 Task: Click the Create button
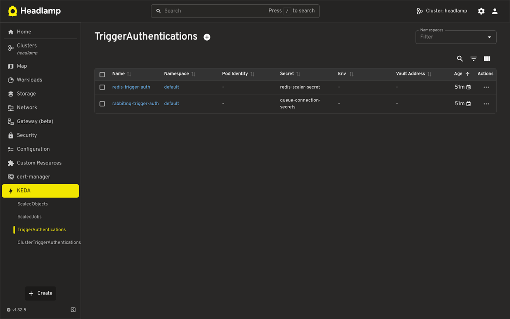pyautogui.click(x=40, y=293)
